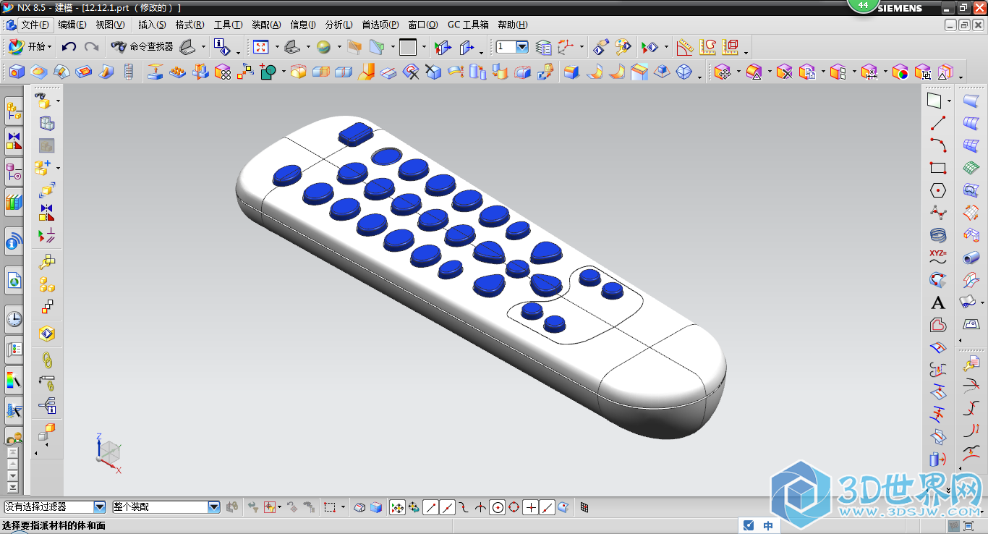Image resolution: width=988 pixels, height=534 pixels.
Task: Expand the Fit view dropdown arrow
Action: [x=276, y=48]
